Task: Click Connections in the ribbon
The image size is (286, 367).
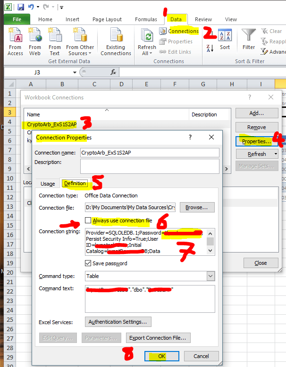Action: click(x=179, y=31)
